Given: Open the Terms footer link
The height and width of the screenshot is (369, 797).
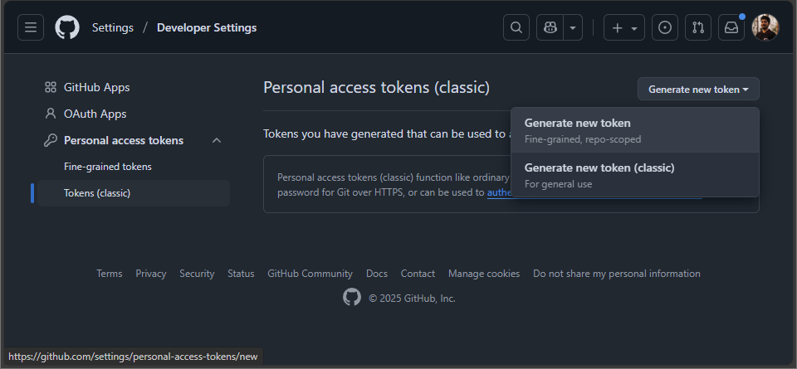Looking at the screenshot, I should (110, 274).
